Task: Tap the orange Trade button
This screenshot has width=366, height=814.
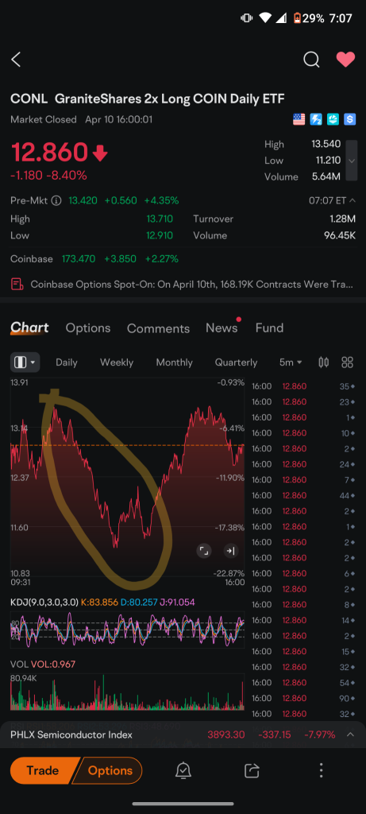Action: 43,770
